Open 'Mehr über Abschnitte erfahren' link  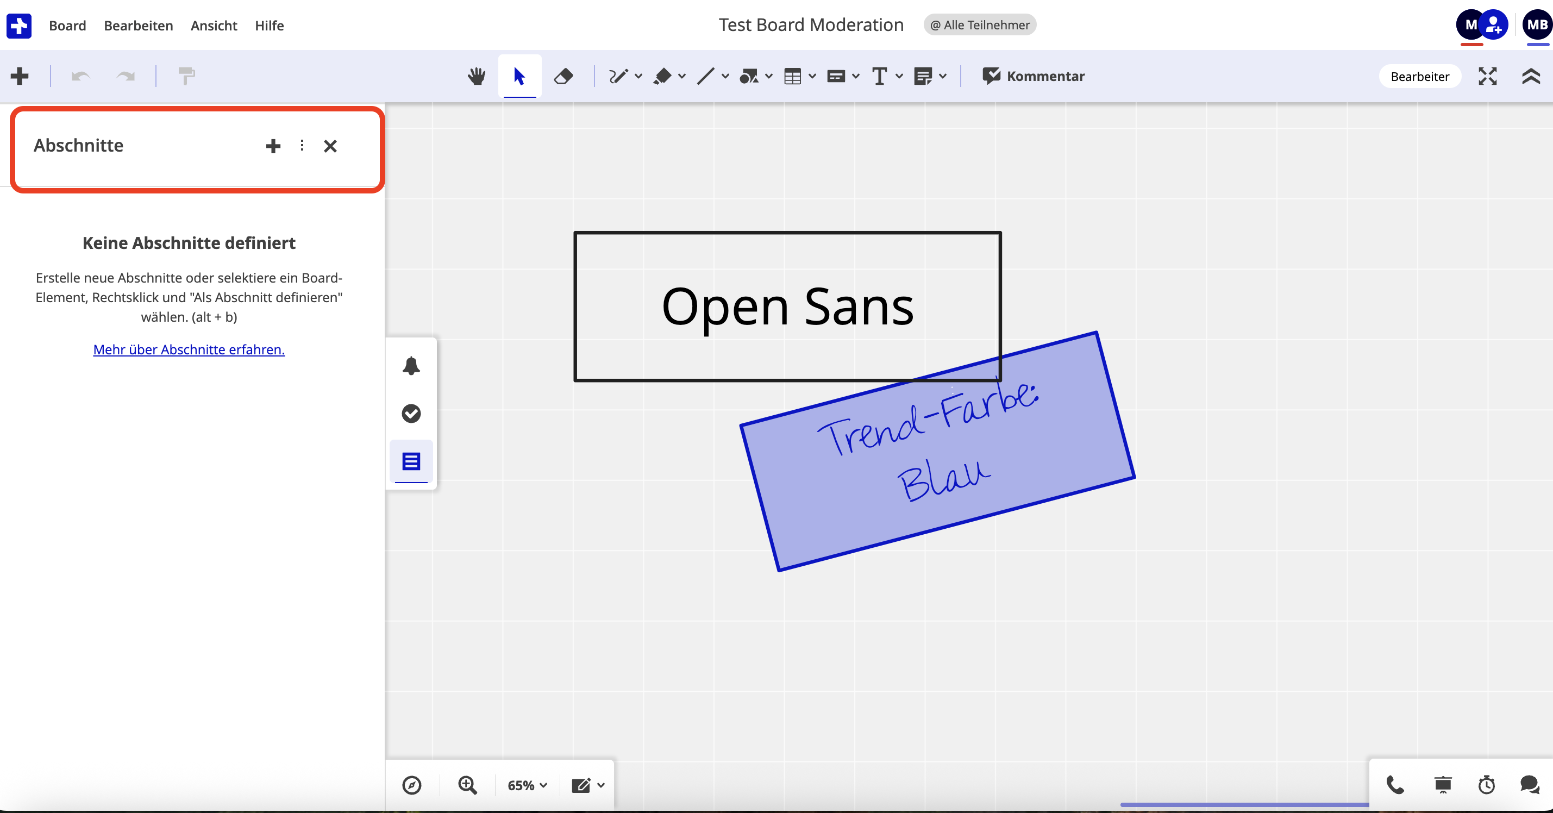tap(189, 349)
